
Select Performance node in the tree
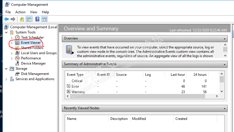[x=31, y=58]
